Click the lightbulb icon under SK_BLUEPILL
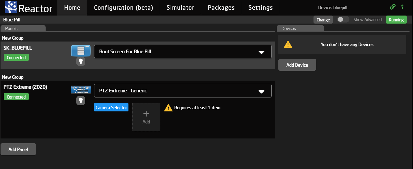 [81, 61]
